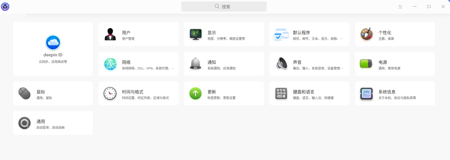Image resolution: width=450 pixels, height=160 pixels.
Task: Open the 通用 gear icon
Action: coord(25,123)
